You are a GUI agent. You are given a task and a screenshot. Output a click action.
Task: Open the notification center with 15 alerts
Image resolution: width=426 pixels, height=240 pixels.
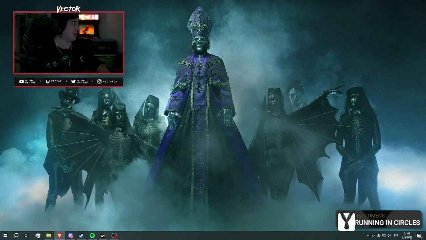tap(419, 236)
